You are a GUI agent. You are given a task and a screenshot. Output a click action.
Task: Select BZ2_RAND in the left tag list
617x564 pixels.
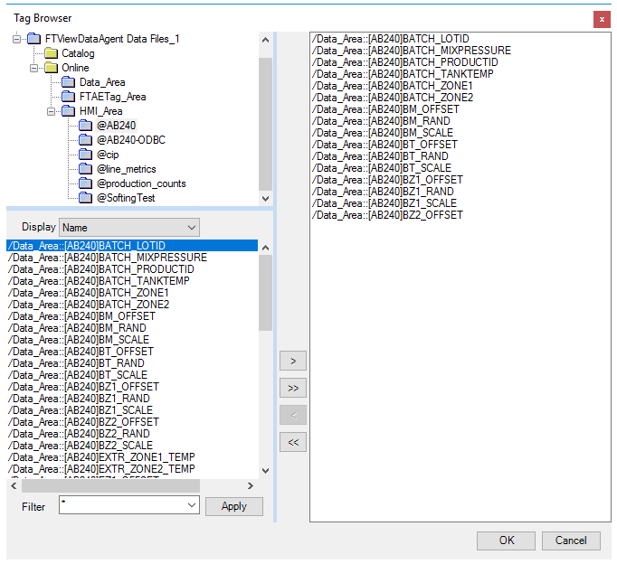tap(132, 434)
